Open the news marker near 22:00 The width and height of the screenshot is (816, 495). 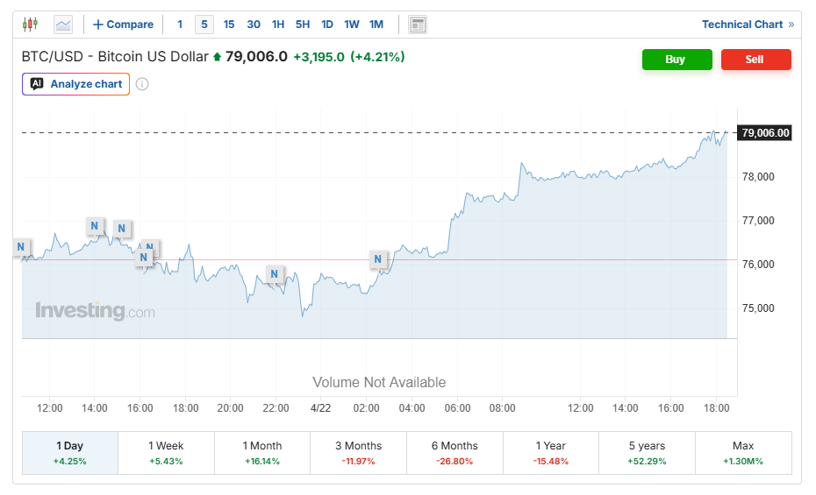coord(275,274)
